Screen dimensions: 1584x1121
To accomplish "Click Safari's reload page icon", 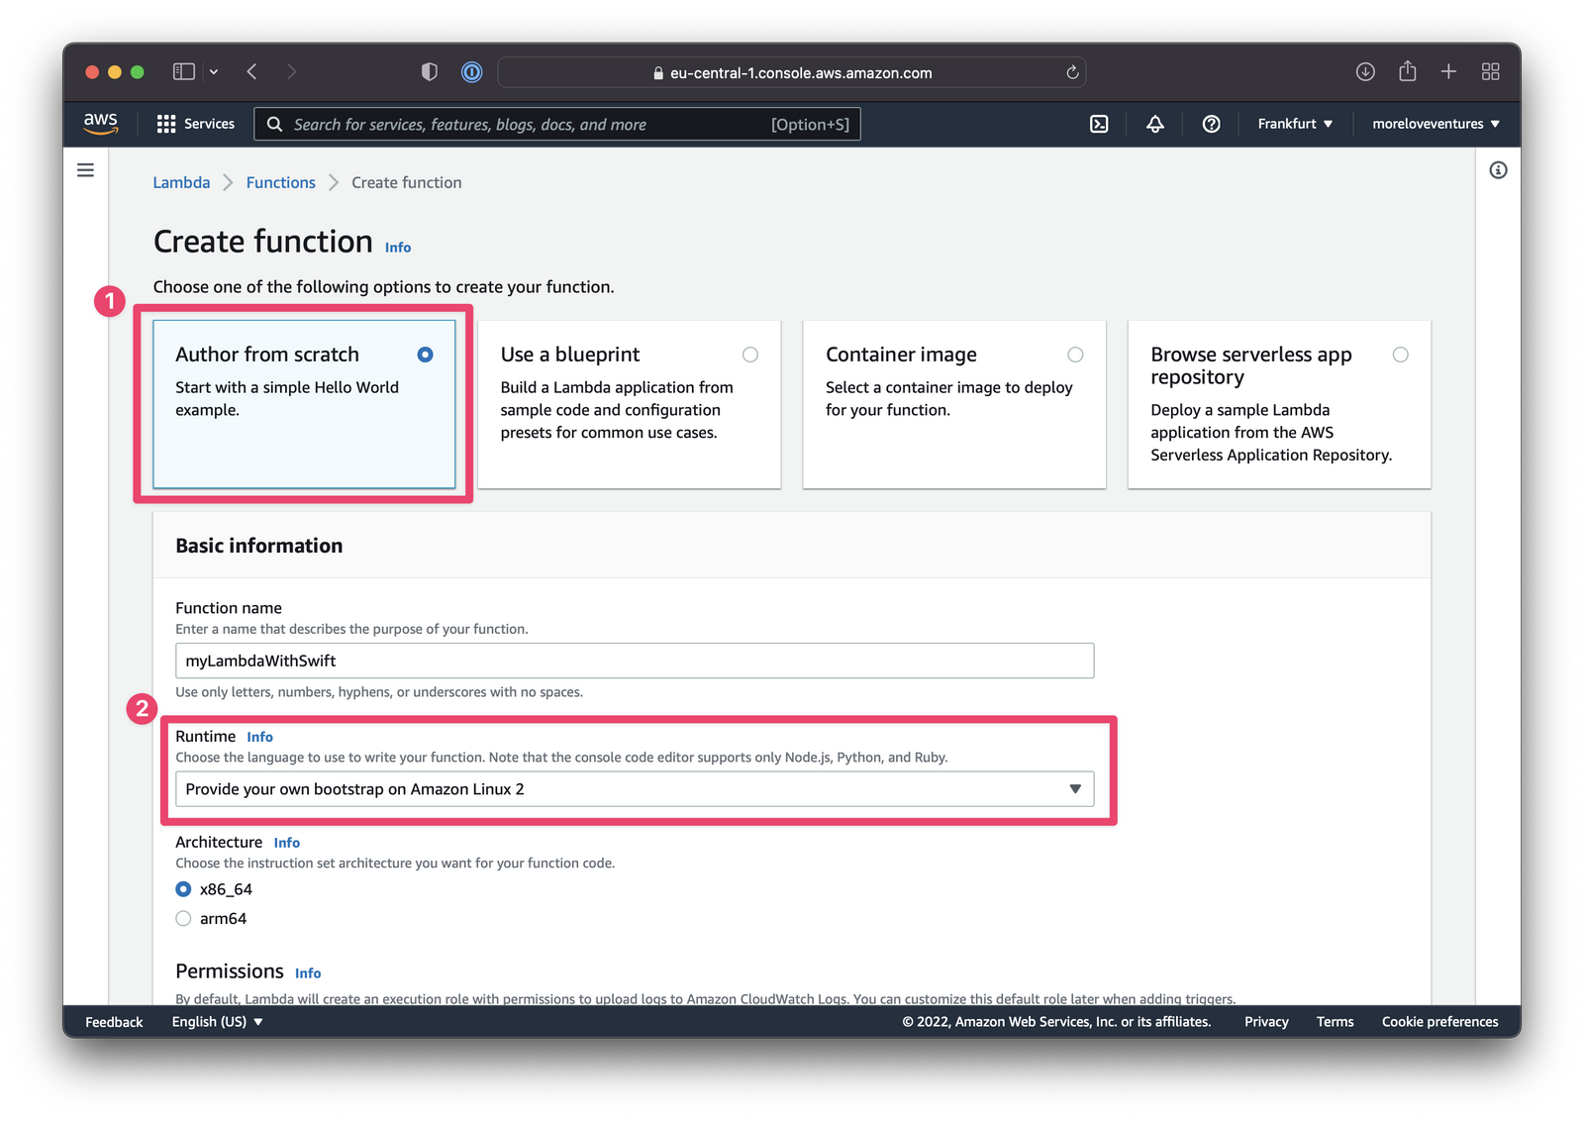I will pos(1072,71).
